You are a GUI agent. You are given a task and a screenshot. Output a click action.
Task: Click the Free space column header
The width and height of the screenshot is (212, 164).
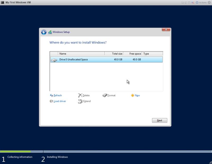point(132,54)
